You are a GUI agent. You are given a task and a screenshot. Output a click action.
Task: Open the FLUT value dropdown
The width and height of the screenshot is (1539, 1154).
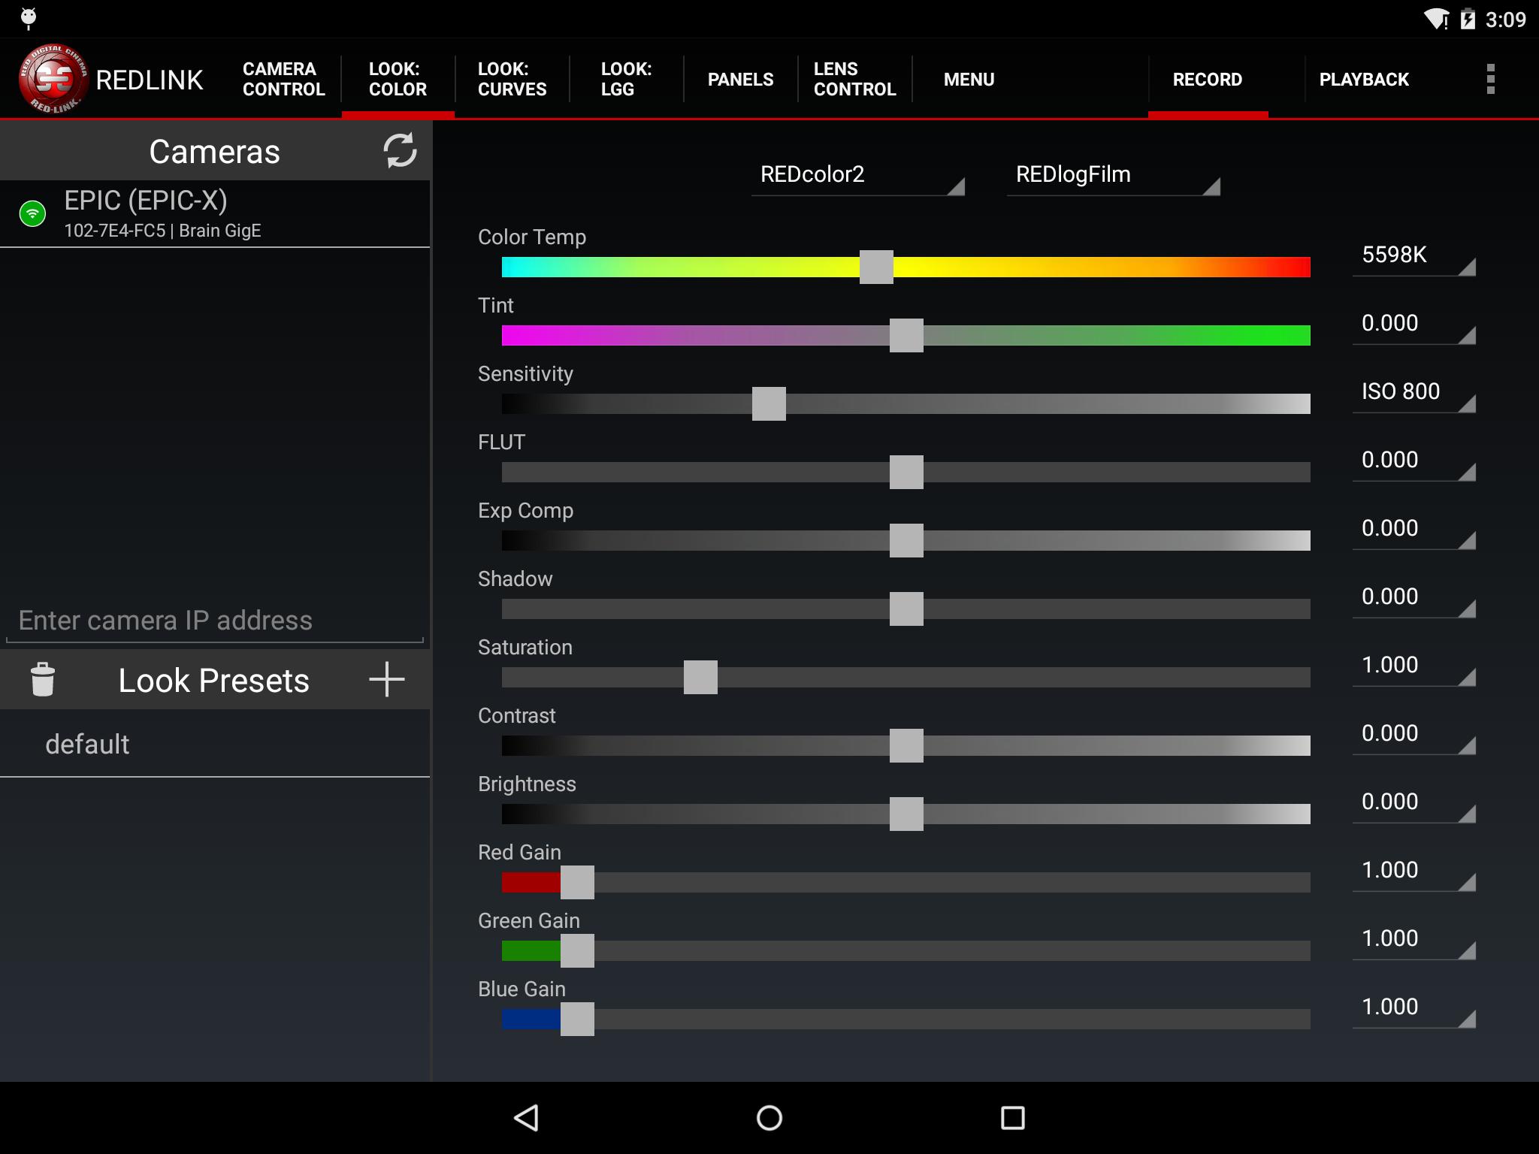(1414, 461)
